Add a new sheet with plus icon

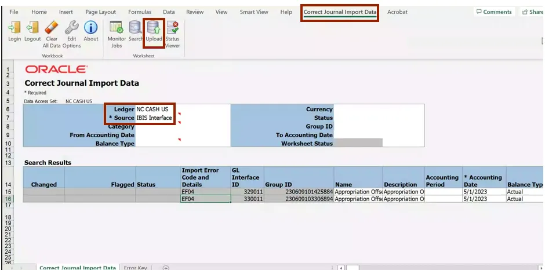[x=166, y=268]
